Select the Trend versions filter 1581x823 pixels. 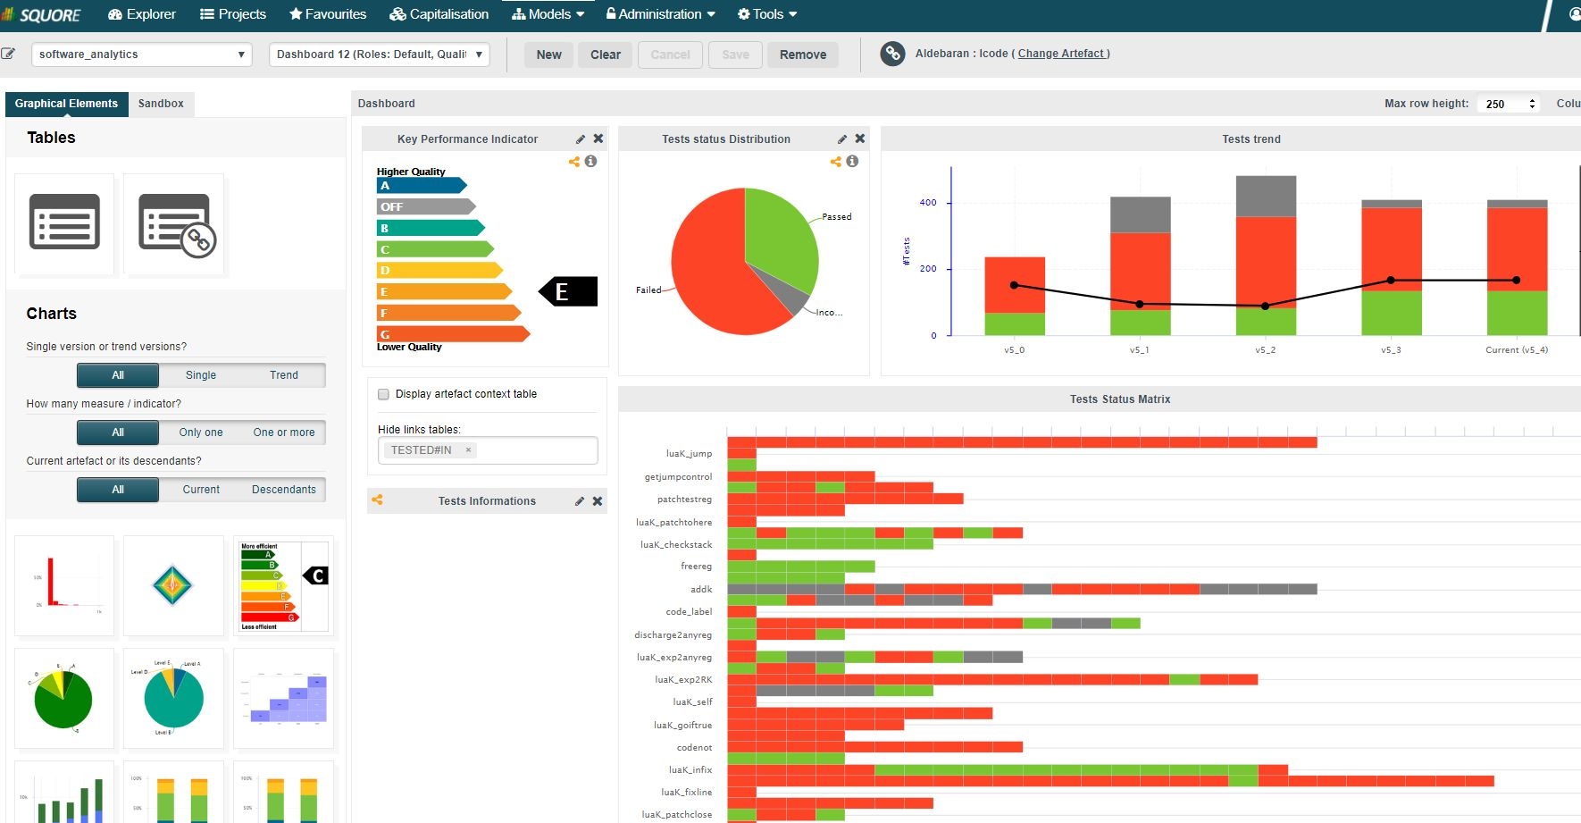(x=284, y=375)
